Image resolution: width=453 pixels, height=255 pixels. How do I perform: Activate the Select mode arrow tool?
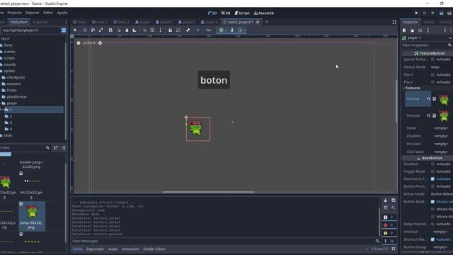tap(75, 30)
